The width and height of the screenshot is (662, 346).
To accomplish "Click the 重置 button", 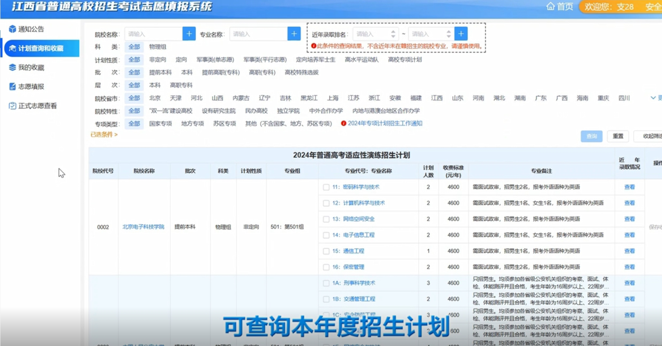I will pyautogui.click(x=618, y=136).
